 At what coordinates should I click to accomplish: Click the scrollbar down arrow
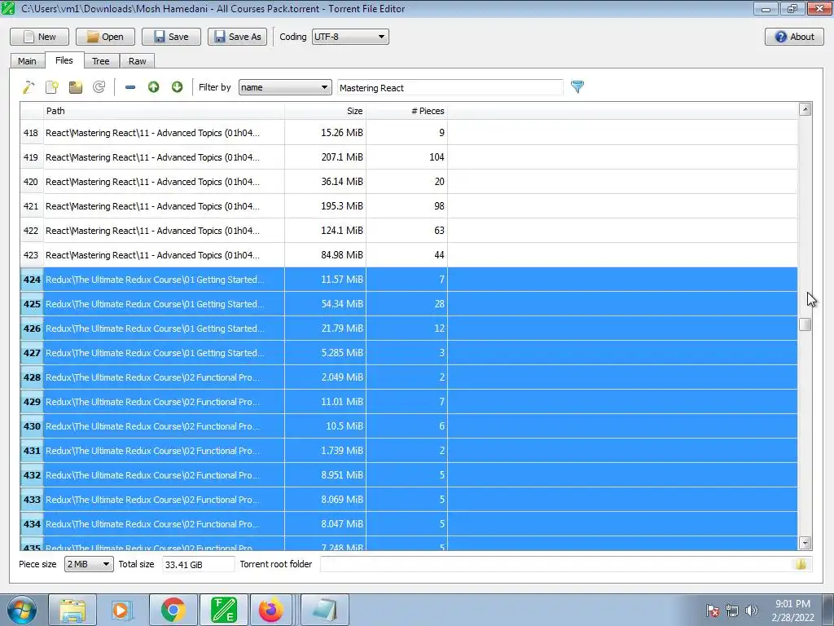[805, 543]
